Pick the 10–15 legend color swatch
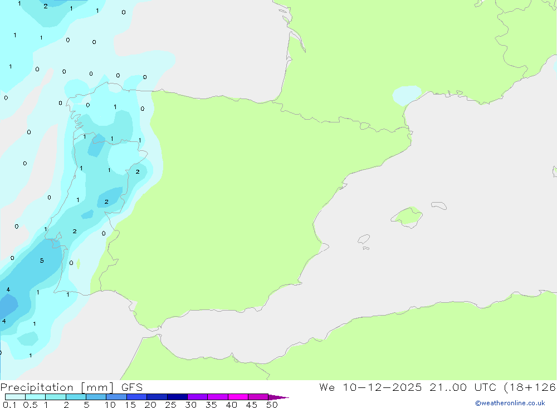The image size is (557, 408). coord(116,397)
